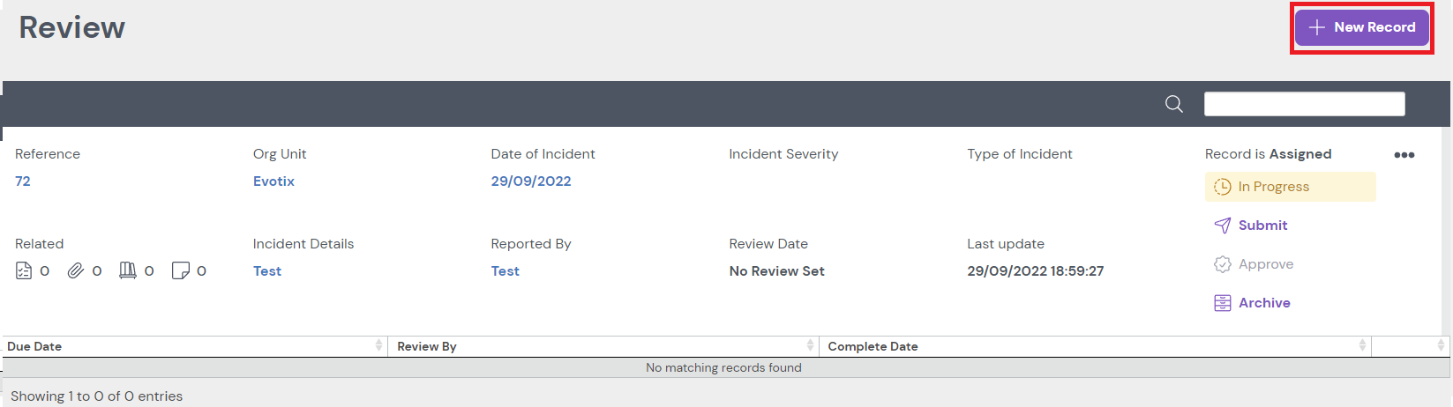Open the Reported By Test link
Image resolution: width=1453 pixels, height=407 pixels.
point(506,271)
